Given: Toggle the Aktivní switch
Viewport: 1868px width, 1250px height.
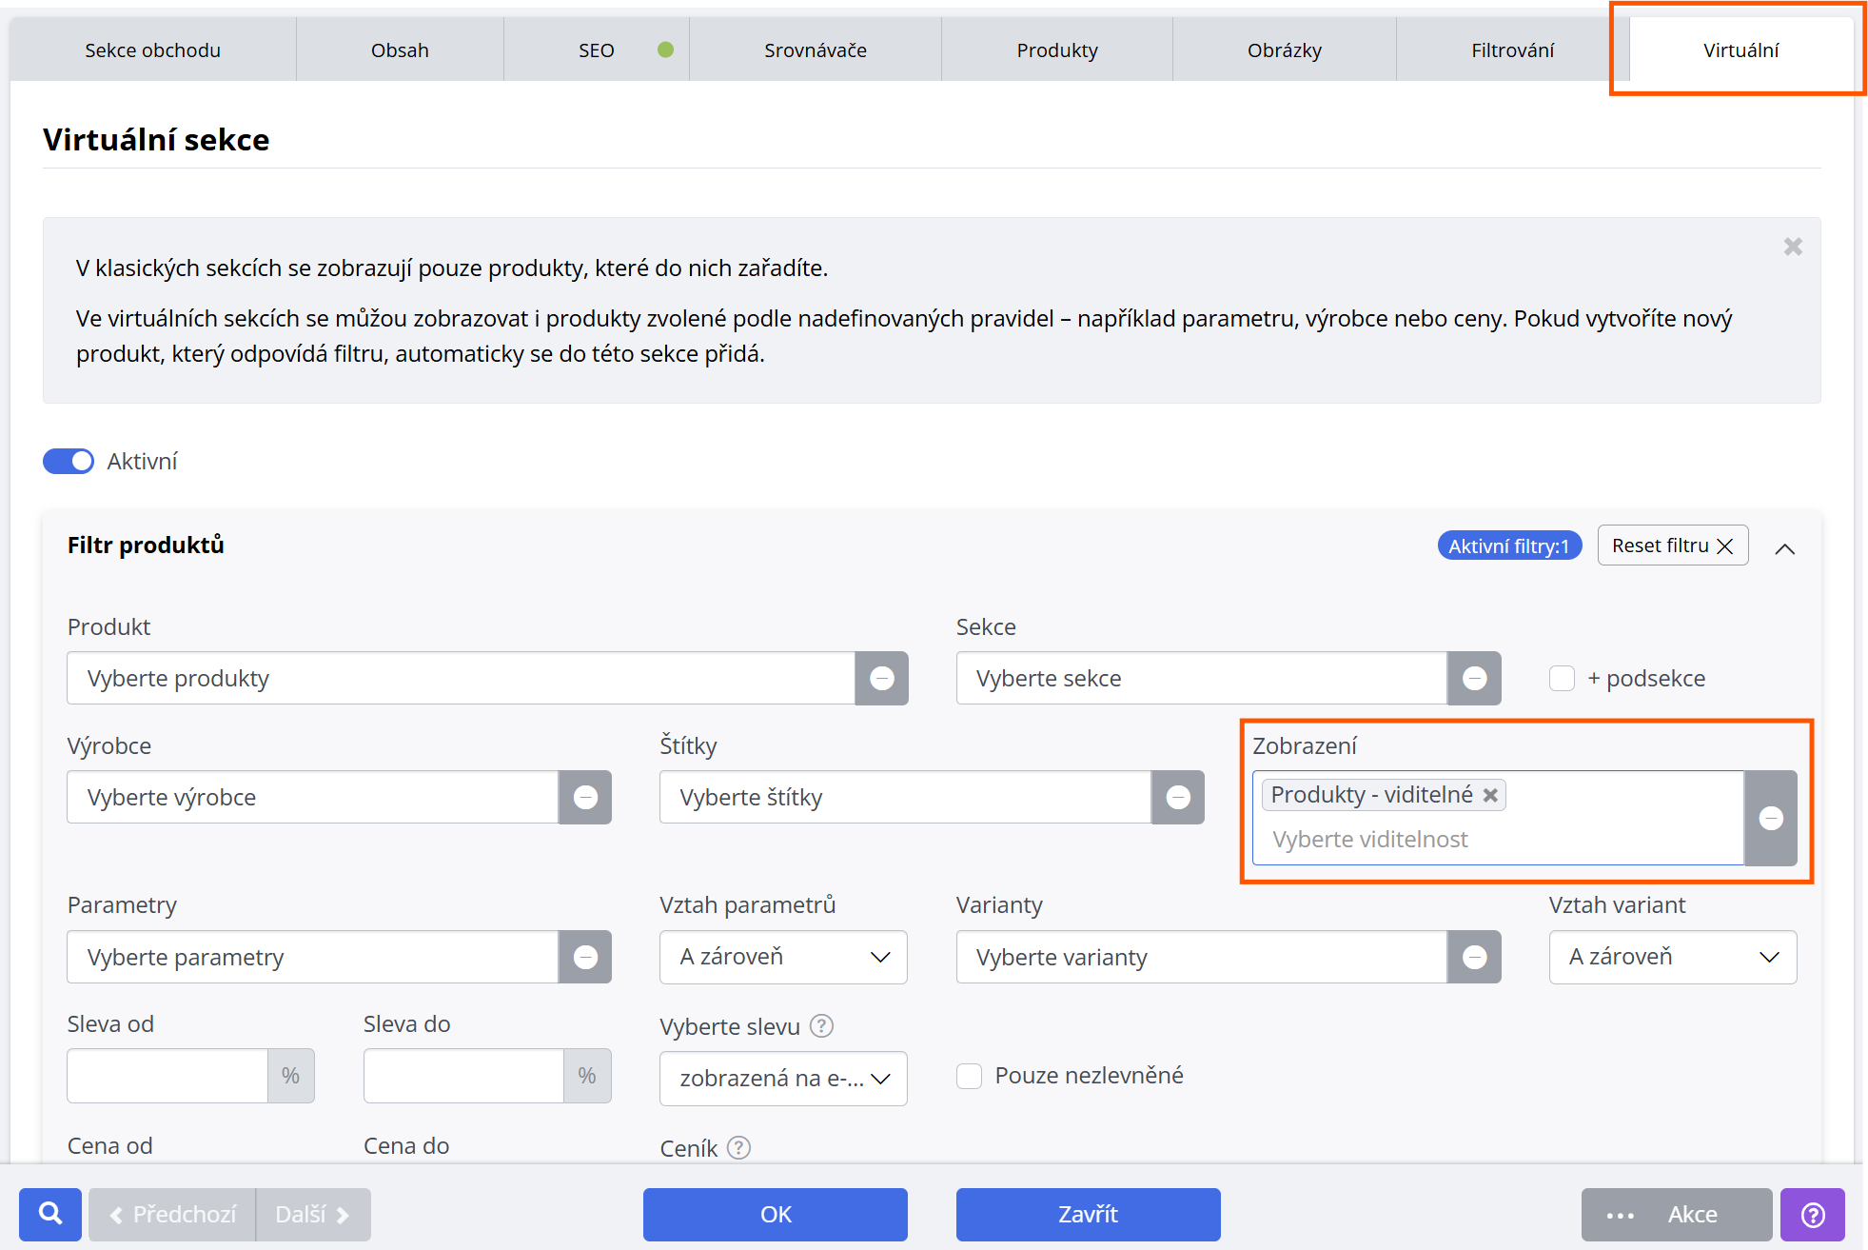Looking at the screenshot, I should pos(69,461).
